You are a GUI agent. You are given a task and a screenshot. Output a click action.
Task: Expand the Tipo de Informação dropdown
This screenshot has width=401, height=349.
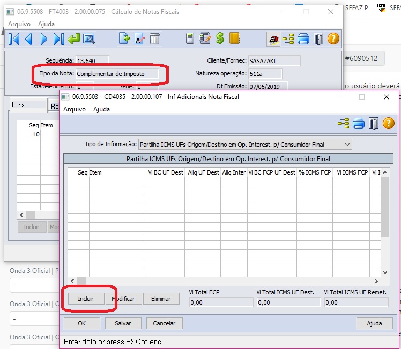[347, 144]
